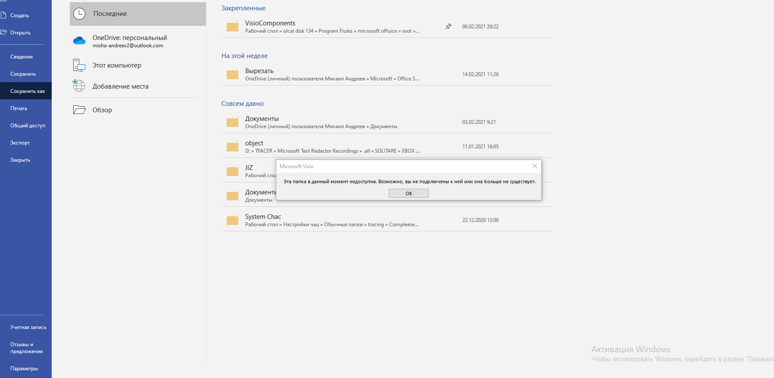774x378 pixels.
Task: Choose Этот компьютер as save location
Action: (138, 65)
